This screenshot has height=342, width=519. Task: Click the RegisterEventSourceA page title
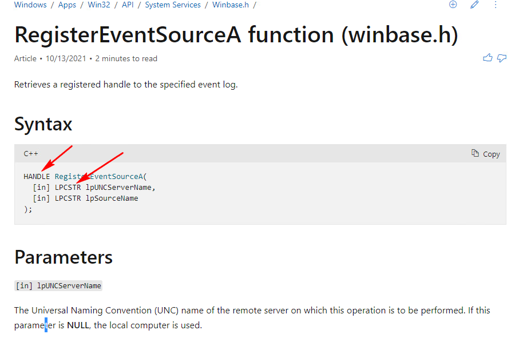pyautogui.click(x=236, y=34)
